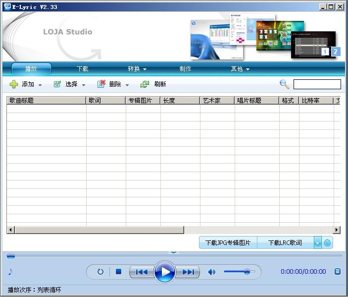
Task: Expand the 删除 (Delete) dropdown arrow
Action: tap(127, 85)
